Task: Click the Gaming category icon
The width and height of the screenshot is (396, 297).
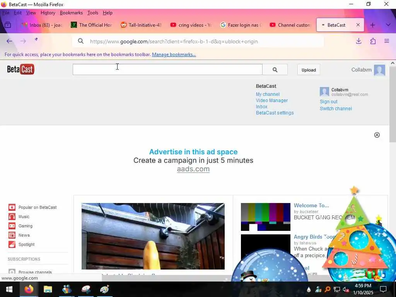Action: coord(12,226)
